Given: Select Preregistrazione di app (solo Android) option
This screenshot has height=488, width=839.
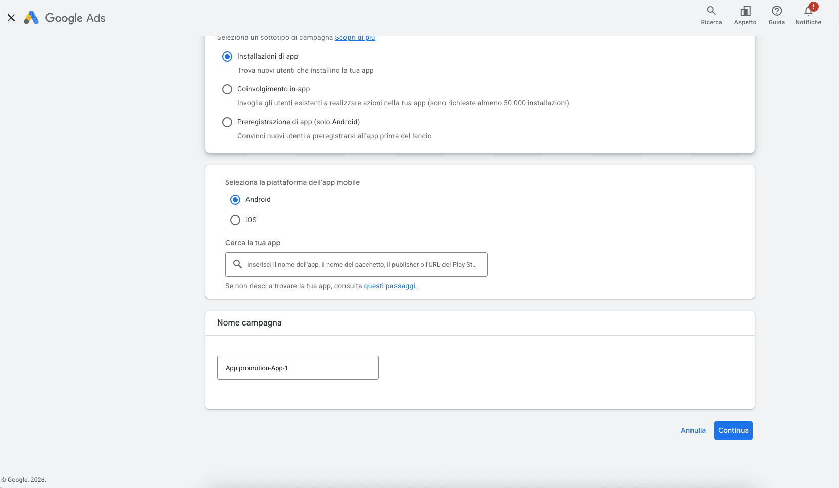Looking at the screenshot, I should coord(227,122).
